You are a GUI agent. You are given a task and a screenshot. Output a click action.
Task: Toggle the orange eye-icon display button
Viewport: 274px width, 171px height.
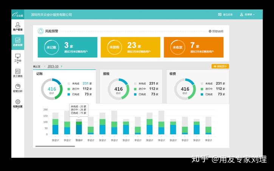(x=220, y=66)
